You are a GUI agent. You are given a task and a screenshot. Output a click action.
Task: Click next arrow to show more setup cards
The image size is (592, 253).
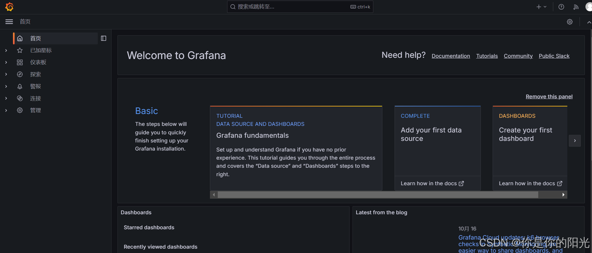575,141
